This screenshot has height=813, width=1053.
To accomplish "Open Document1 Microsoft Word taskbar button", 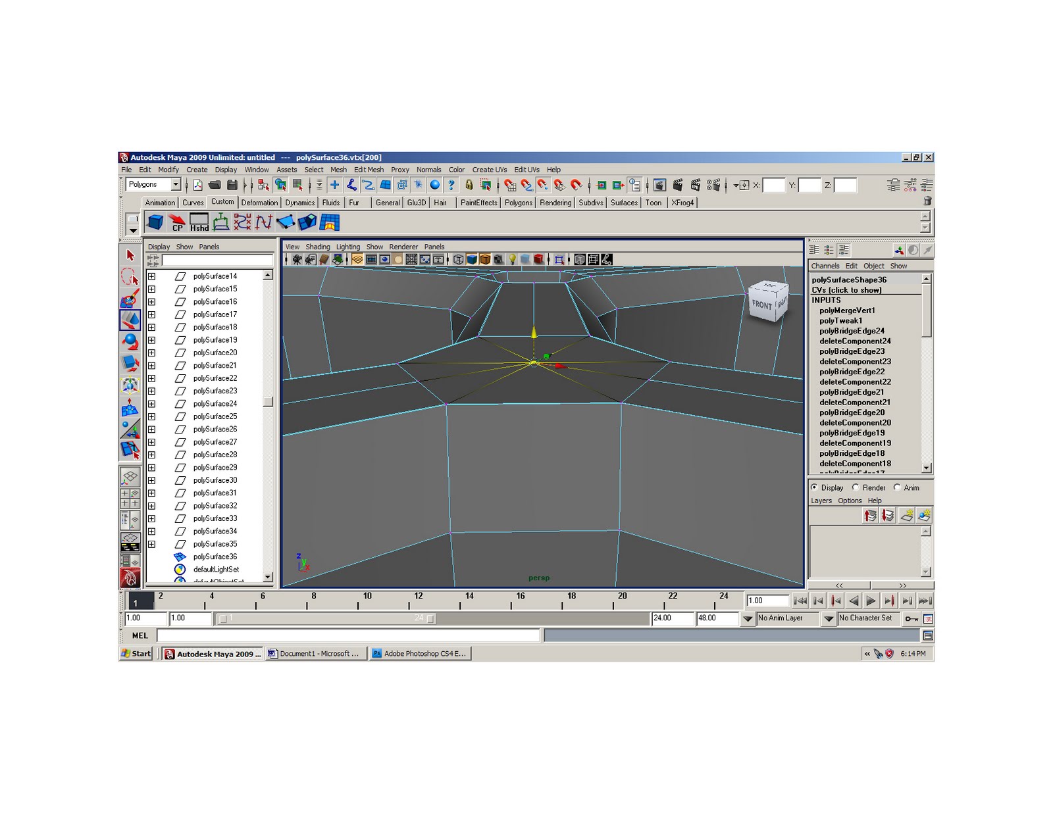I will [316, 654].
